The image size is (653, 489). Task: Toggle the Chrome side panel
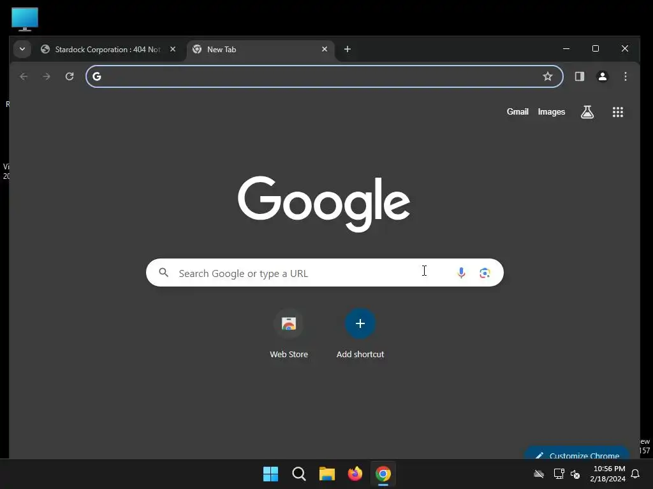580,76
